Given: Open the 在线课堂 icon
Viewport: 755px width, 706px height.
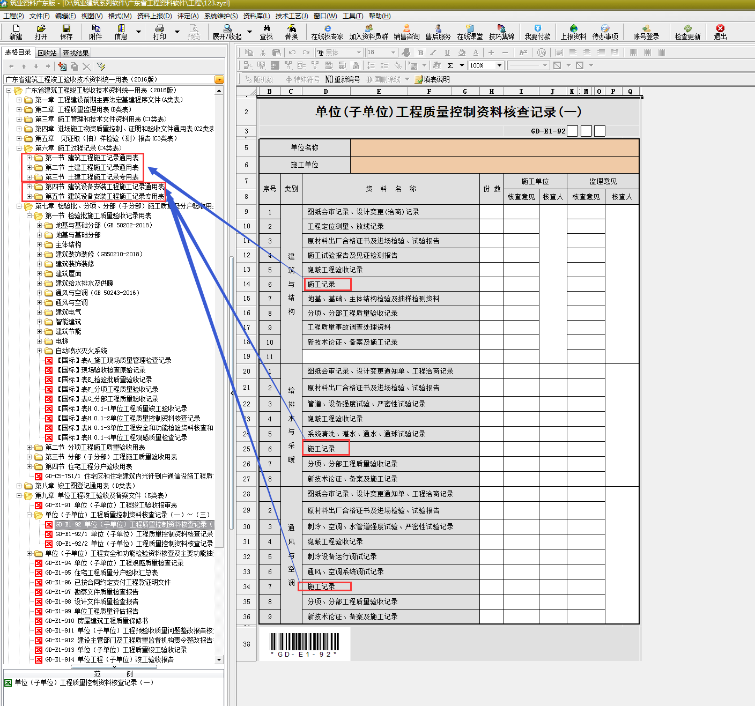Looking at the screenshot, I should (470, 28).
